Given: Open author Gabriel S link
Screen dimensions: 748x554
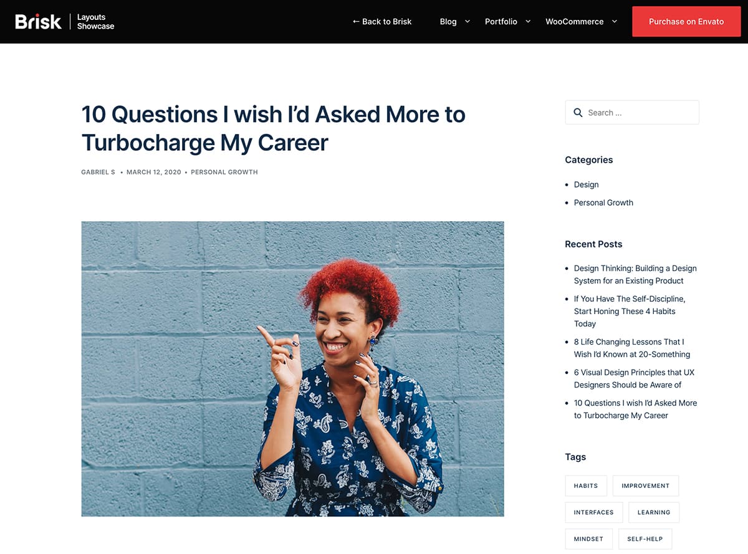Looking at the screenshot, I should point(98,172).
